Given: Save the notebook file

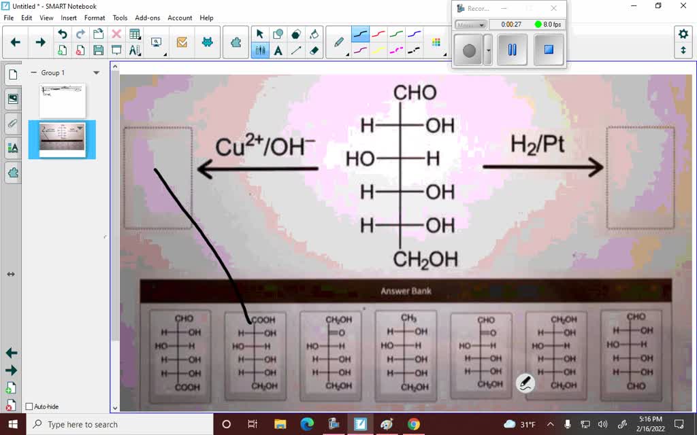Looking at the screenshot, I should coord(98,50).
